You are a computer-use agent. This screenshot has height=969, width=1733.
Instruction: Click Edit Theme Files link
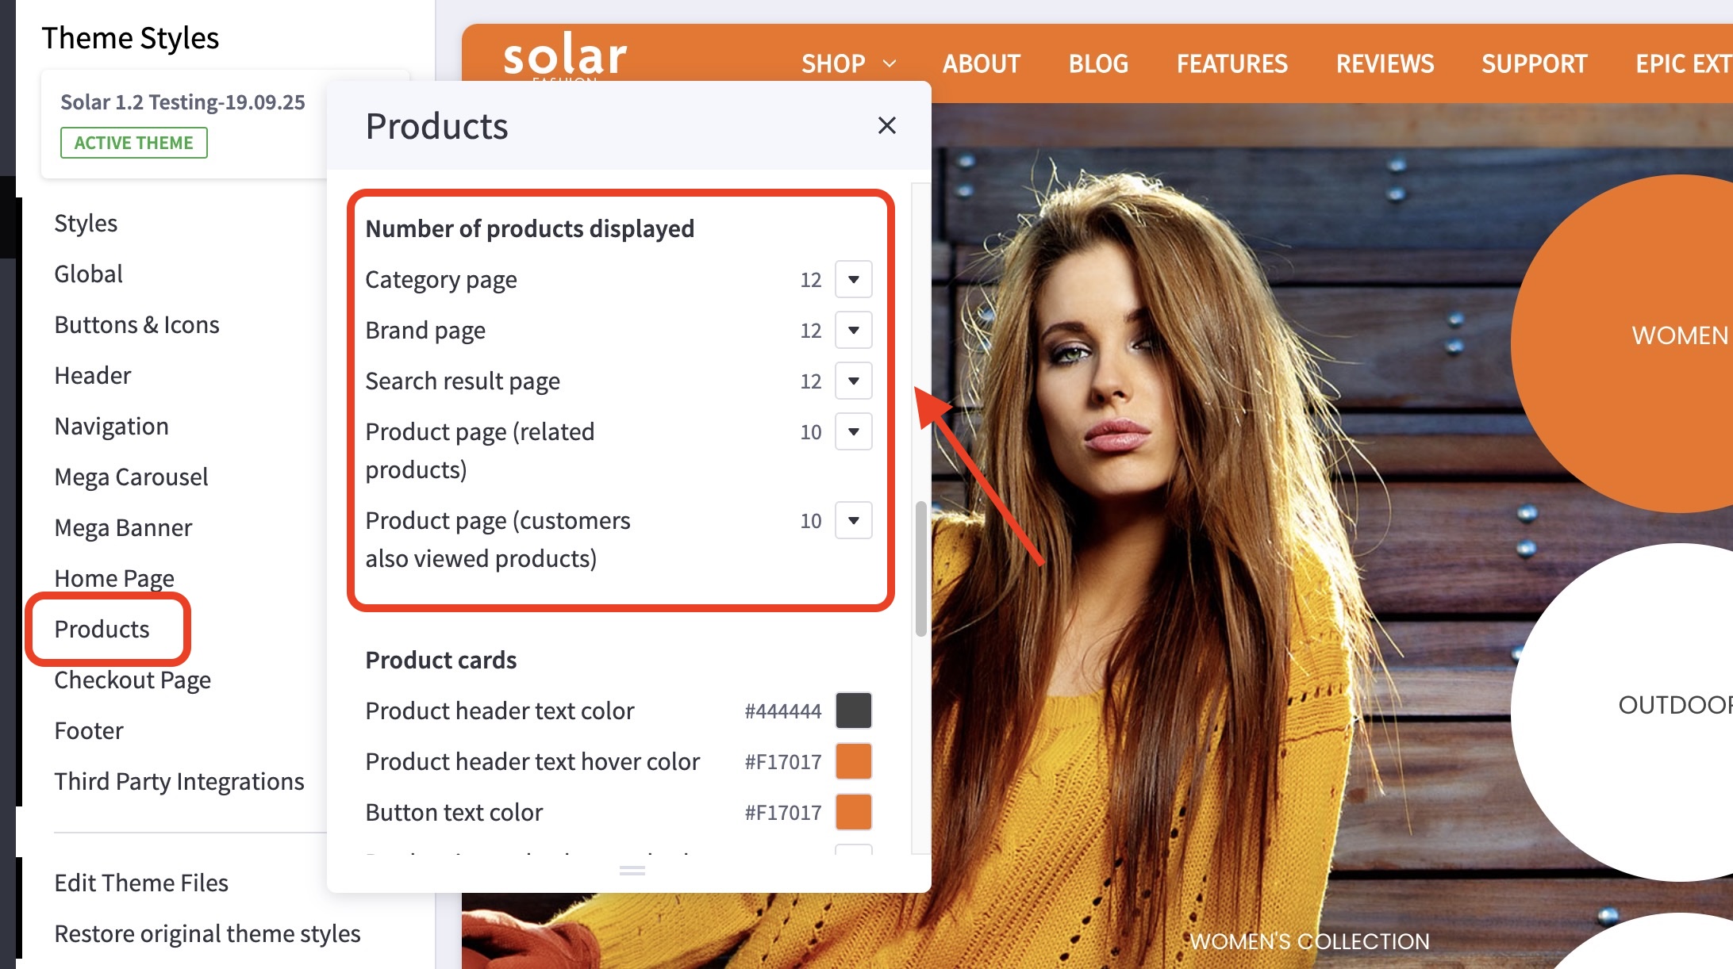141,883
